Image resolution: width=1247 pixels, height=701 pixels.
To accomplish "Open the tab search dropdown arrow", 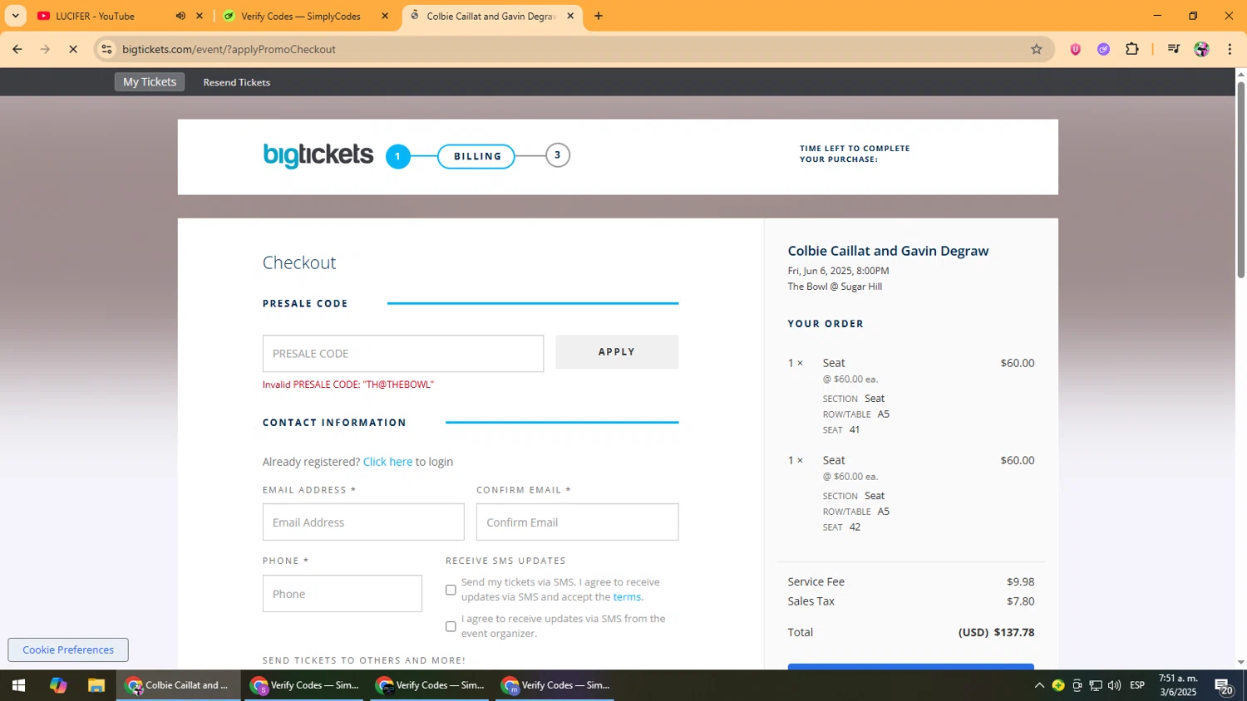I will click(15, 16).
